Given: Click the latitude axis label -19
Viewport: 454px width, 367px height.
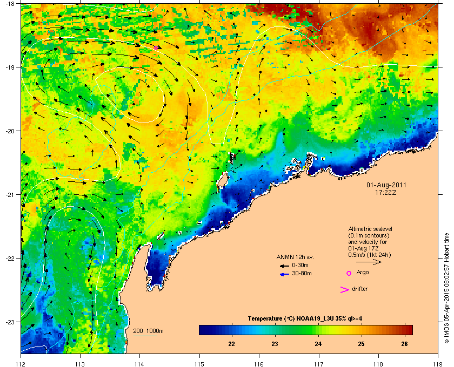Looking at the screenshot, I should (x=10, y=67).
